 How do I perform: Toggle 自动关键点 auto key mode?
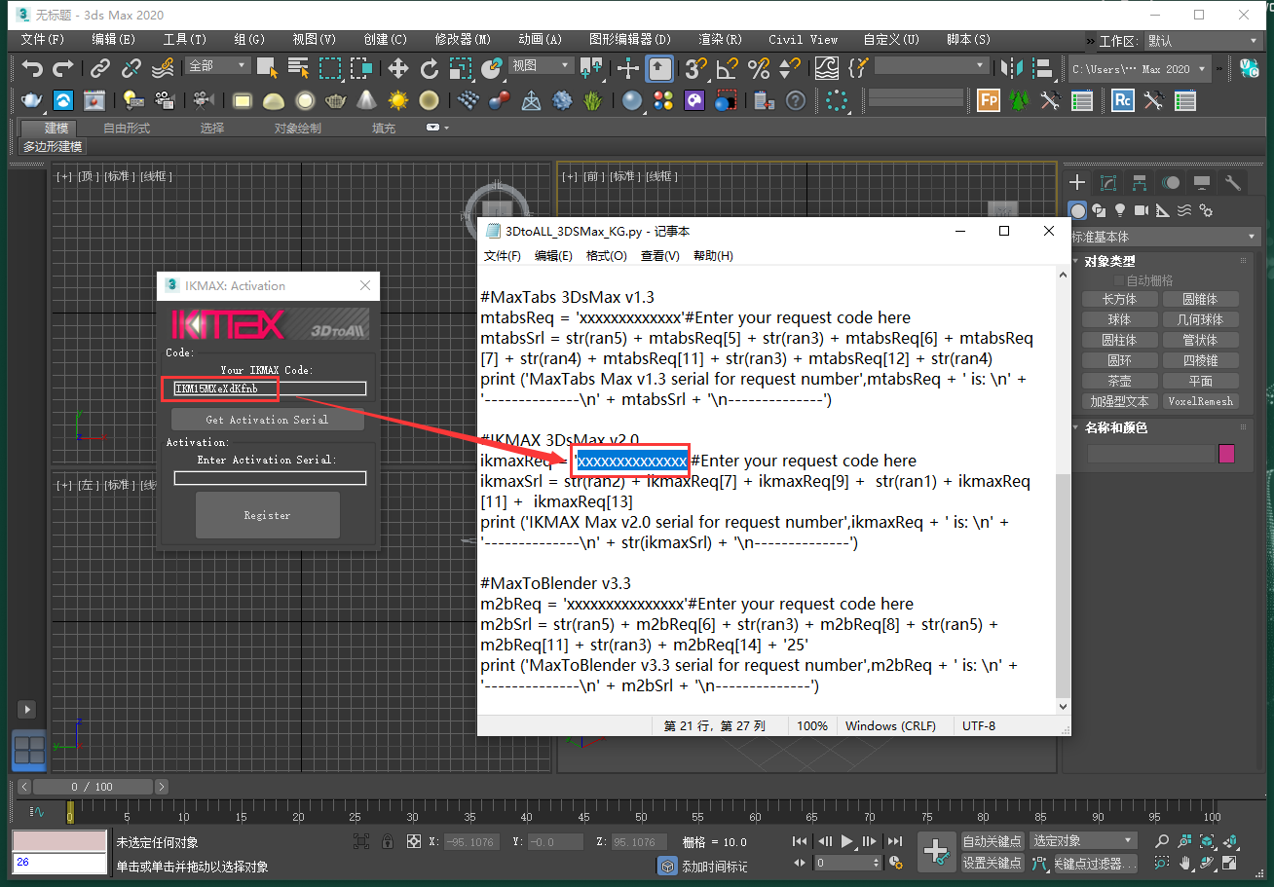(x=993, y=841)
